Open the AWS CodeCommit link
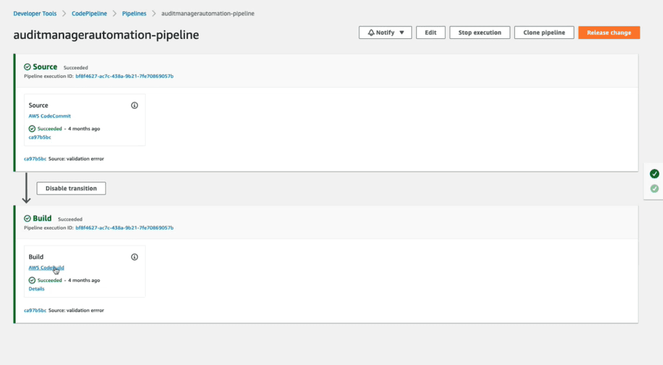The image size is (663, 365). 49,116
